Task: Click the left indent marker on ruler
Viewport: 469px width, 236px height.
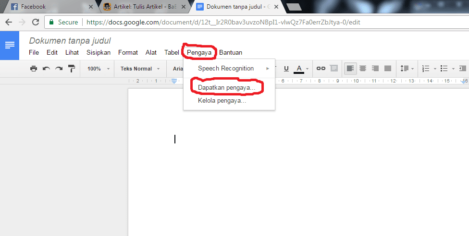Action: 174,81
